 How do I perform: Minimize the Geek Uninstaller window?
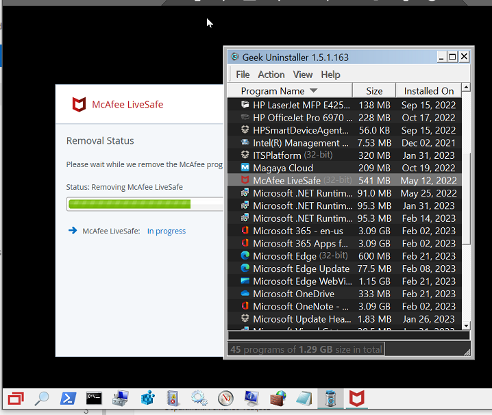441,57
